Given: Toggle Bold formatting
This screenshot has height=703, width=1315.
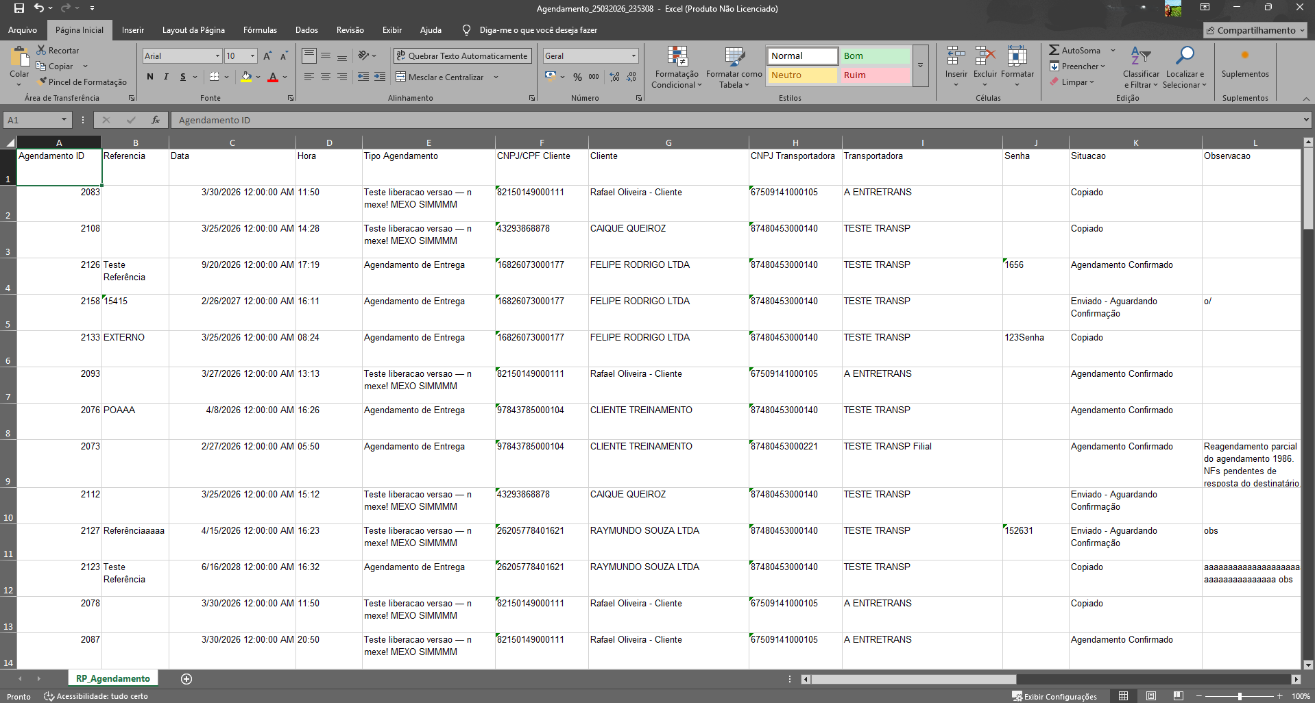Looking at the screenshot, I should click(150, 77).
